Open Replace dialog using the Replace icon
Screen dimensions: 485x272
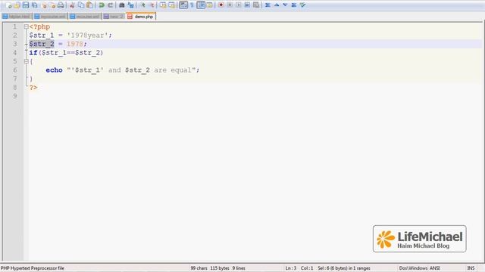pyautogui.click(x=130, y=5)
